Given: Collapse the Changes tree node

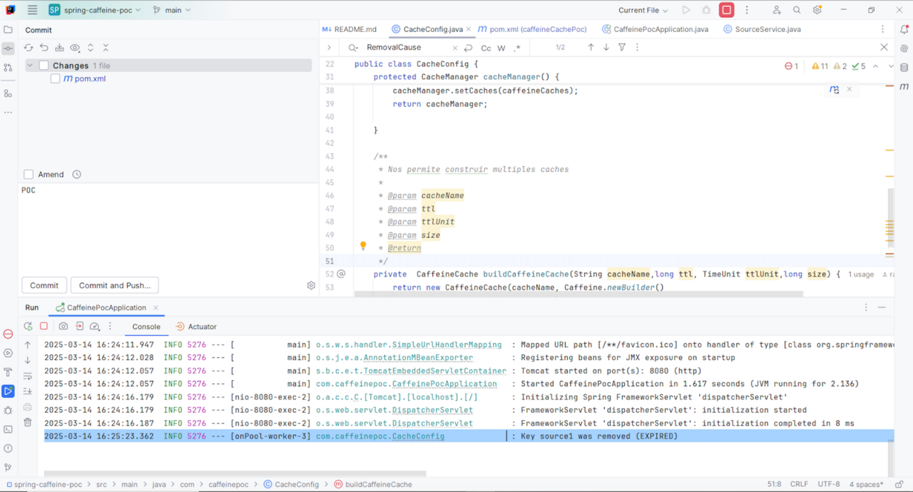Looking at the screenshot, I should pos(30,65).
